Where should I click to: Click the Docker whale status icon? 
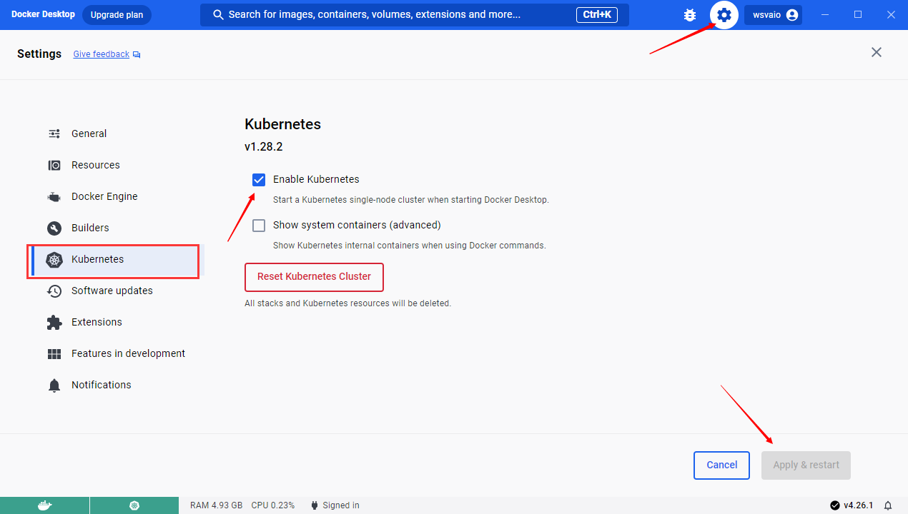click(x=44, y=505)
